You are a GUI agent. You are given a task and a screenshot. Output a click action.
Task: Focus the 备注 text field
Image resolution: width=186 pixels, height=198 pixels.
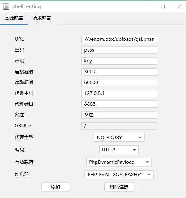tap(119, 115)
